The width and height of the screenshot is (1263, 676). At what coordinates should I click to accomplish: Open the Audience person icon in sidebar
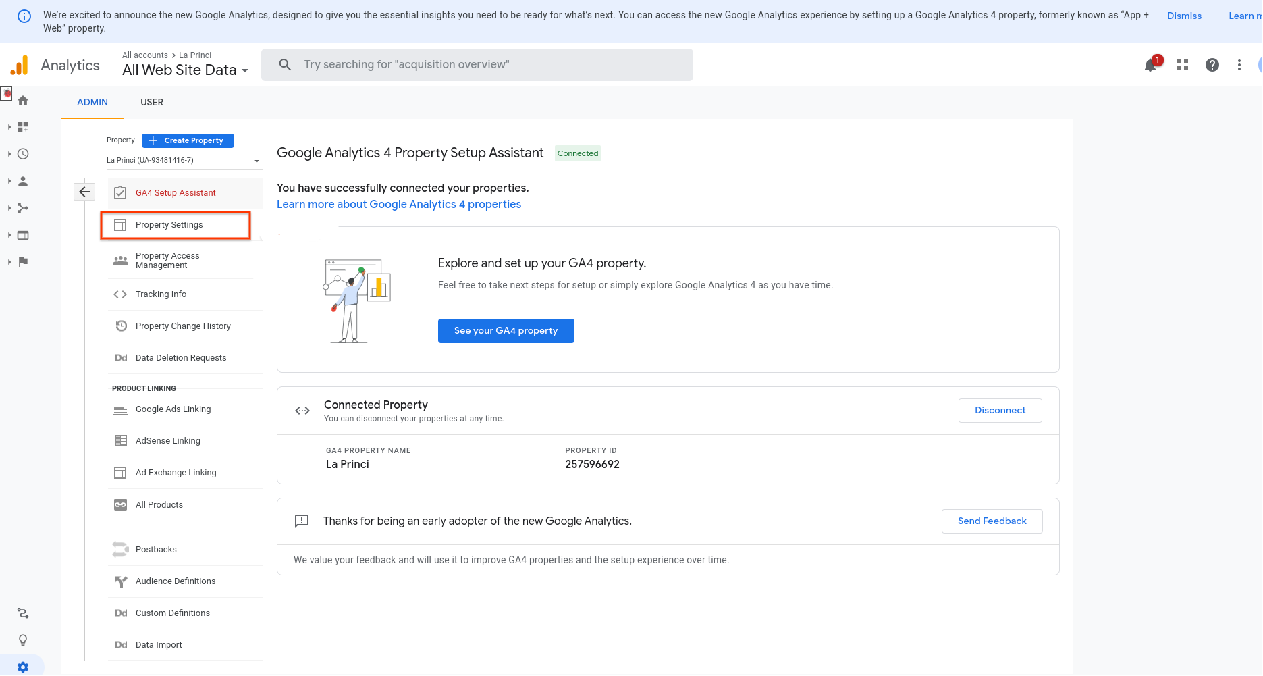23,181
